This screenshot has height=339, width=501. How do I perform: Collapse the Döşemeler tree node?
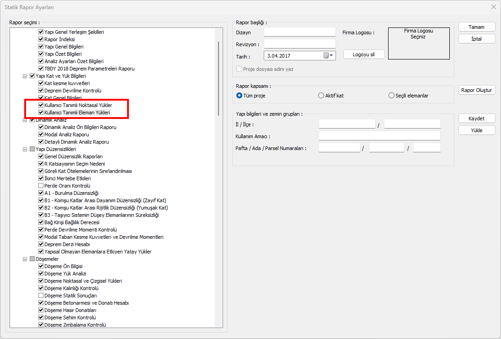(x=25, y=259)
